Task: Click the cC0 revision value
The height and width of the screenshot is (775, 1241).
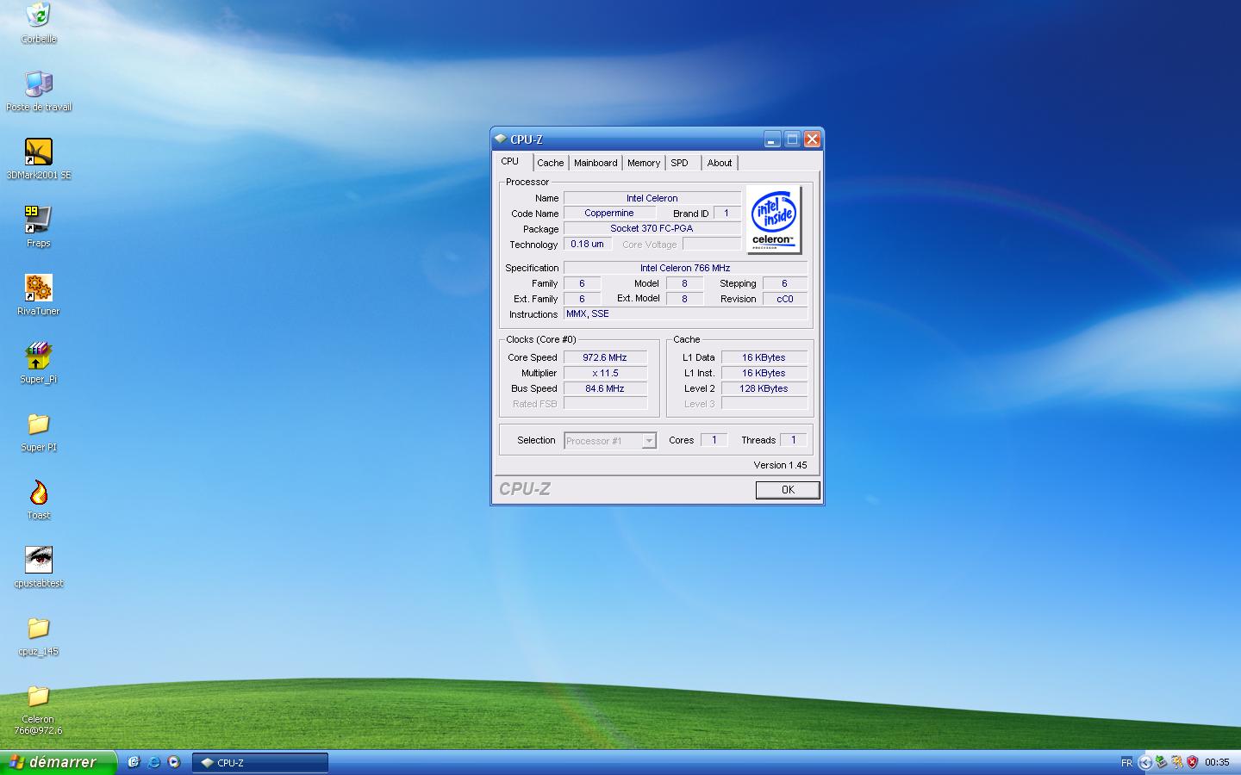Action: coord(785,299)
